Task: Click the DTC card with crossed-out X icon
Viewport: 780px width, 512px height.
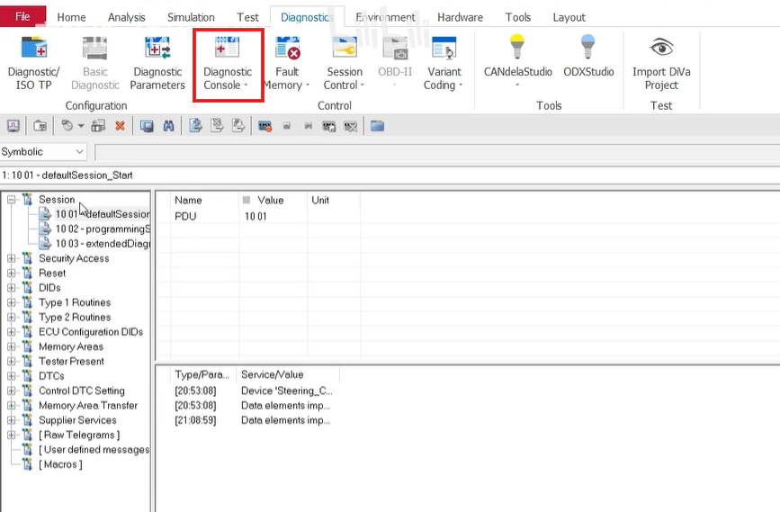Action: (351, 126)
